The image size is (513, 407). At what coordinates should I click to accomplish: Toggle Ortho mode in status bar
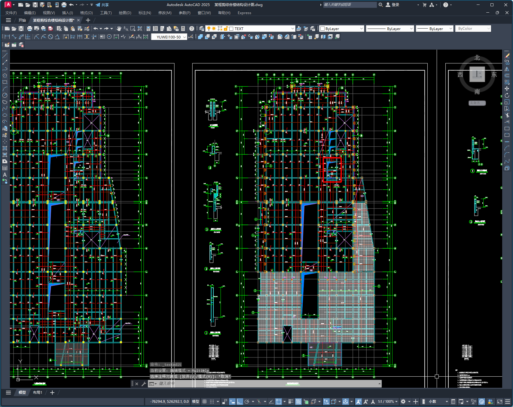coord(240,402)
